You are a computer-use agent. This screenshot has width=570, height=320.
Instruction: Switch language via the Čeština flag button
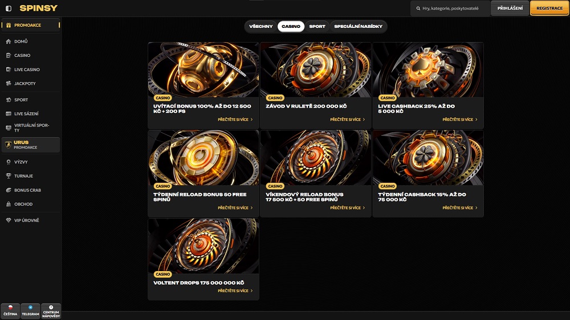pos(10,311)
